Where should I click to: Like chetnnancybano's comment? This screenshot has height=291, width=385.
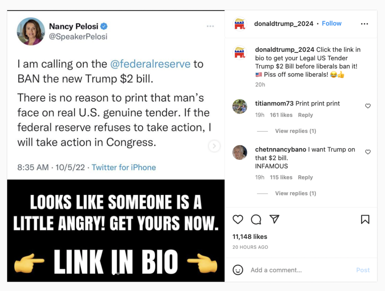tap(368, 152)
